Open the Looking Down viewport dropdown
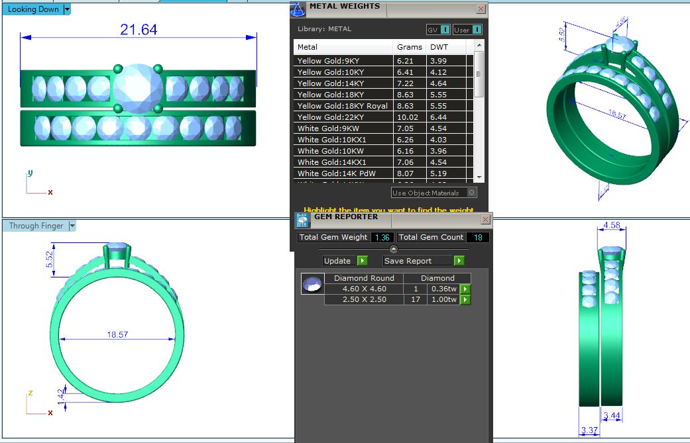 point(67,9)
